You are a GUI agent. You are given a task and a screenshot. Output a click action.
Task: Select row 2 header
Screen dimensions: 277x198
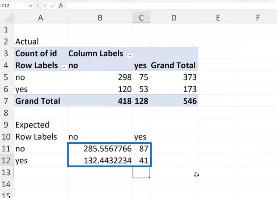(x=6, y=41)
